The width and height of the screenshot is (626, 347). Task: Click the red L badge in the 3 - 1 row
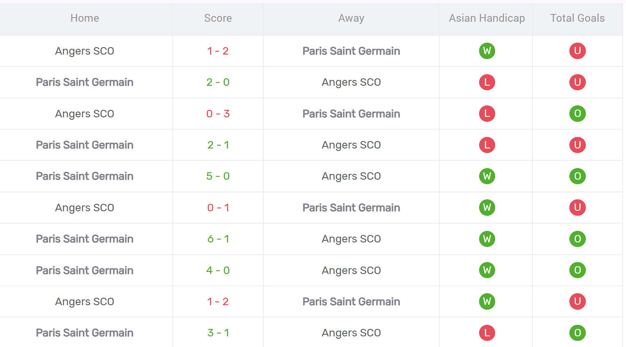click(x=487, y=333)
